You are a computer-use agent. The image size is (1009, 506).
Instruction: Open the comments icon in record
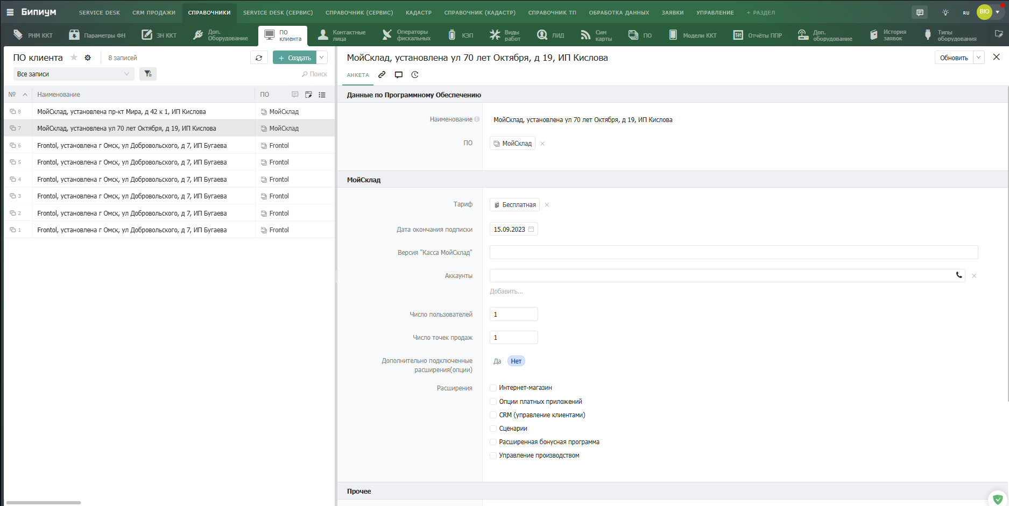tap(398, 75)
